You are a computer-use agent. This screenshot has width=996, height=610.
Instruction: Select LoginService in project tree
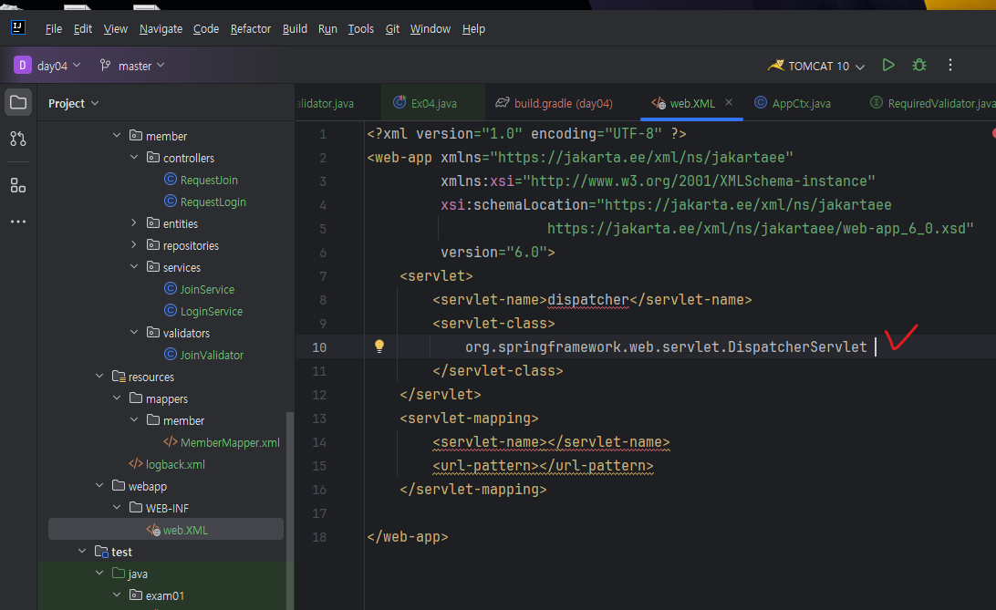211,312
